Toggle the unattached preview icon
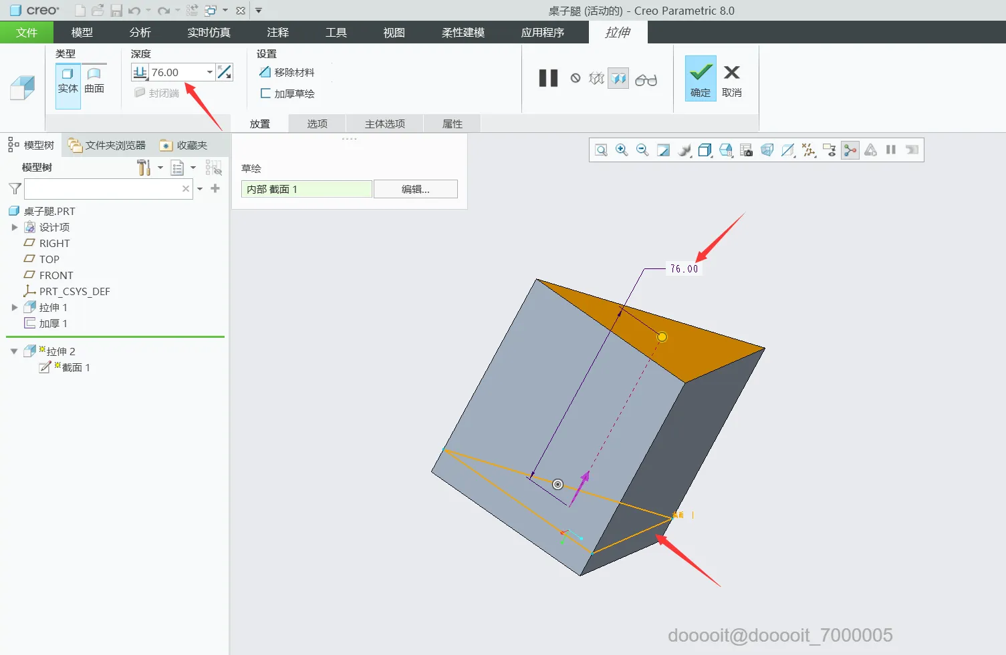Viewport: 1006px width, 655px height. (x=596, y=79)
